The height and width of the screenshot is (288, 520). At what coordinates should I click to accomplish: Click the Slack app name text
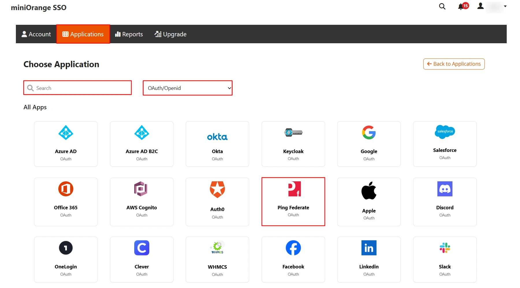[445, 267]
